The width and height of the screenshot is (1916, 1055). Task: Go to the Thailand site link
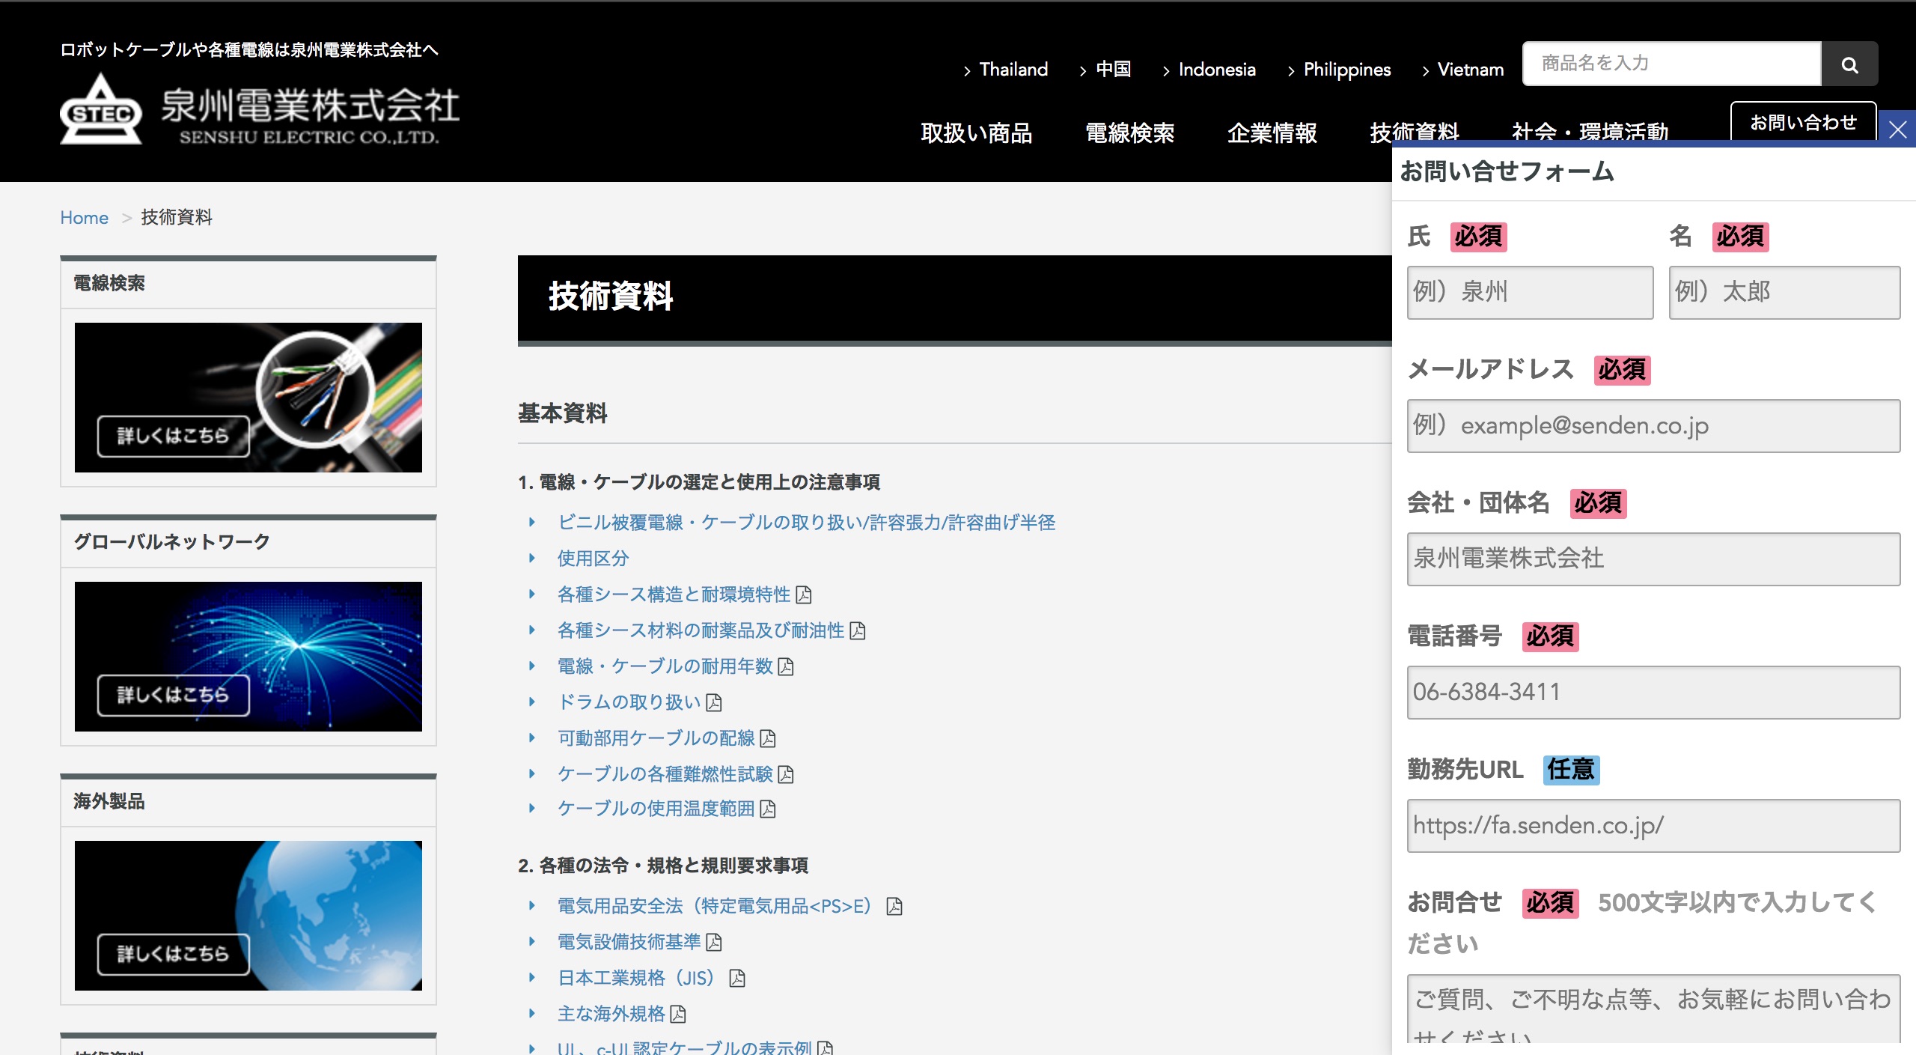pyautogui.click(x=1013, y=70)
